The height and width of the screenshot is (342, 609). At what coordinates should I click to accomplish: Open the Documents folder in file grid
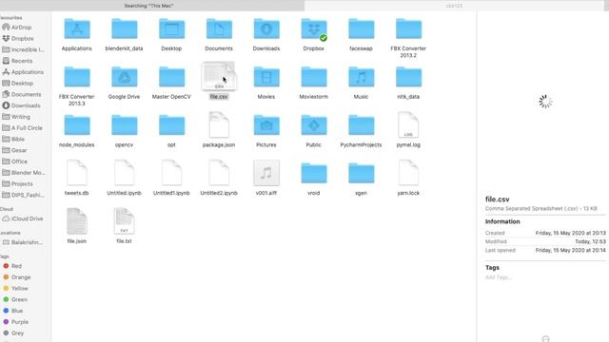(219, 29)
